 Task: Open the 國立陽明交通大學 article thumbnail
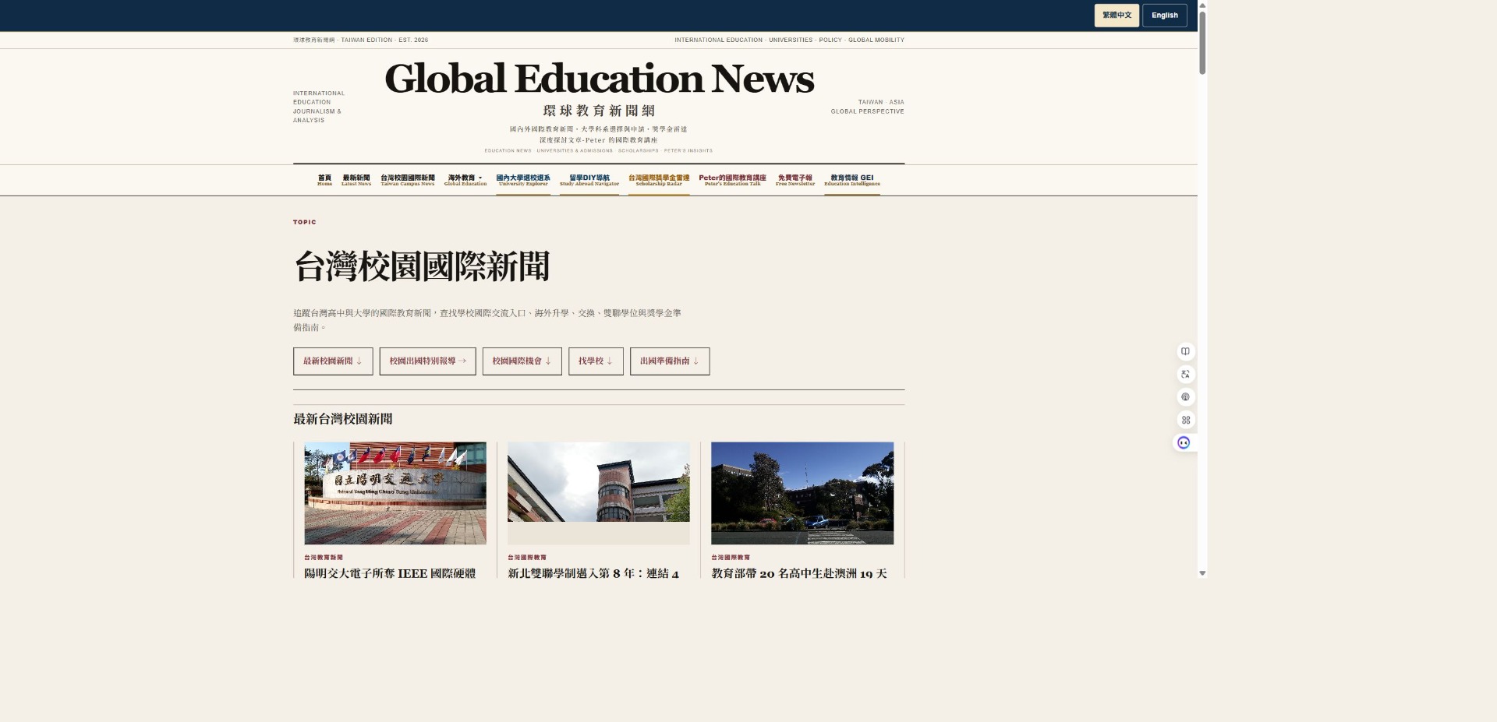pyautogui.click(x=395, y=493)
